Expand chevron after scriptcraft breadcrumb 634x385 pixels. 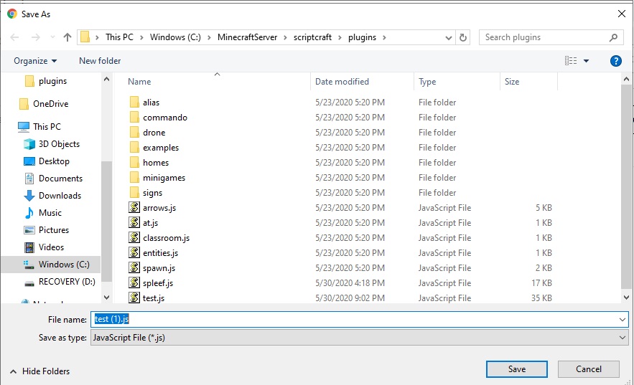[x=340, y=37]
